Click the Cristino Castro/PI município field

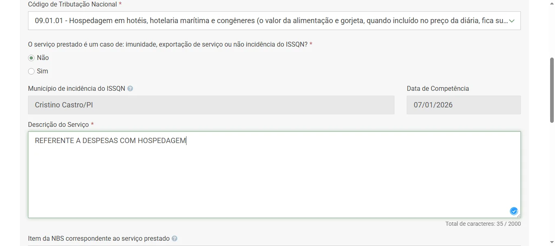(x=211, y=105)
